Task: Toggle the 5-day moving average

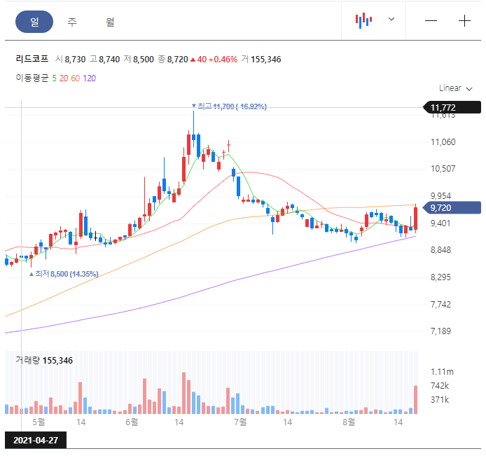Action: click(x=54, y=78)
